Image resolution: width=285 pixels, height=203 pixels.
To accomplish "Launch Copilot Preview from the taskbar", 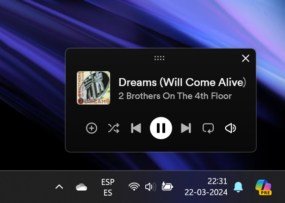I will (x=264, y=187).
